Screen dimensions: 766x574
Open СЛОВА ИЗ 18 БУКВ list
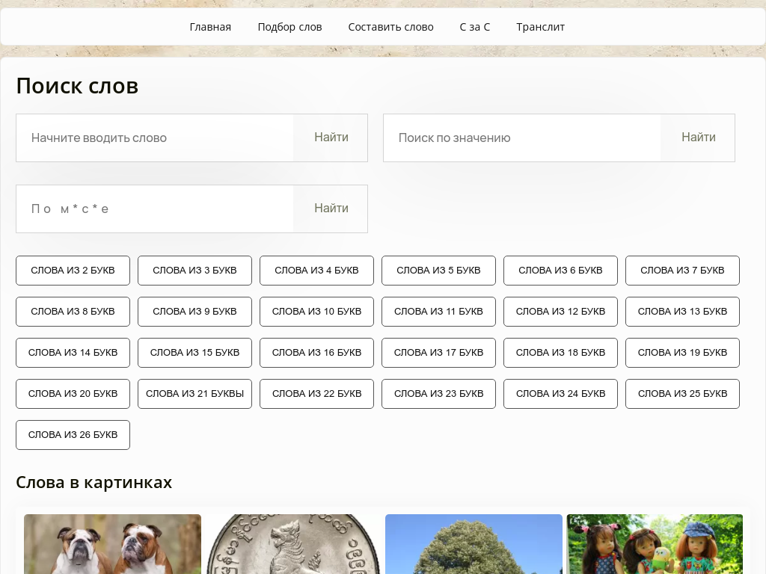560,353
